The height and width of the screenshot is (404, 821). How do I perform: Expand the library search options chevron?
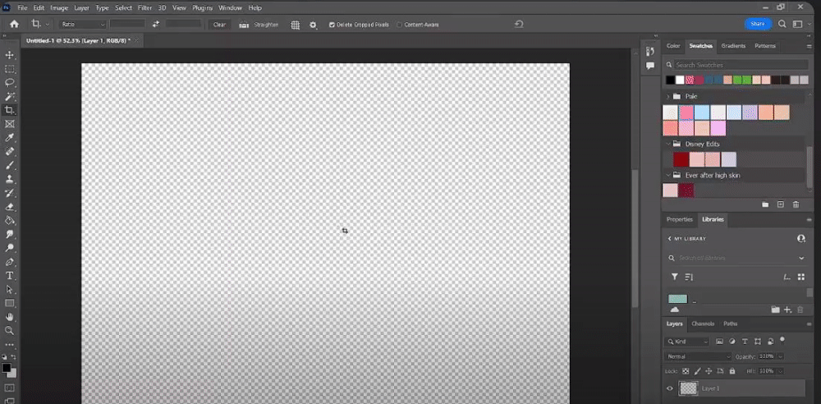click(801, 259)
